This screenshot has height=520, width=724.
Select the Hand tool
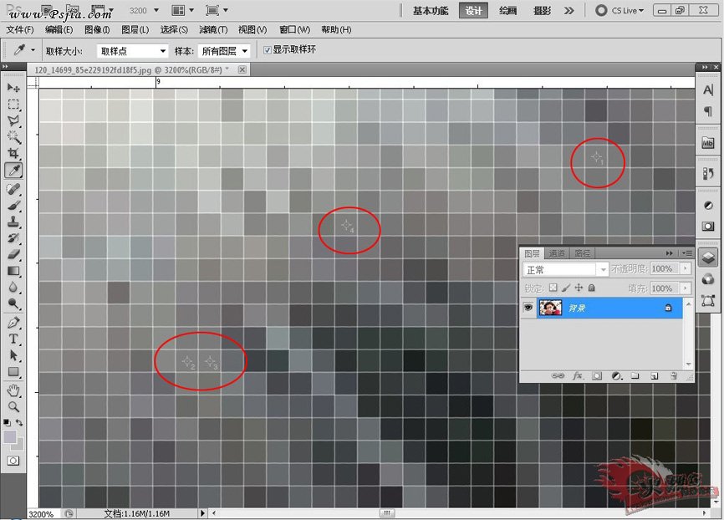click(x=13, y=390)
